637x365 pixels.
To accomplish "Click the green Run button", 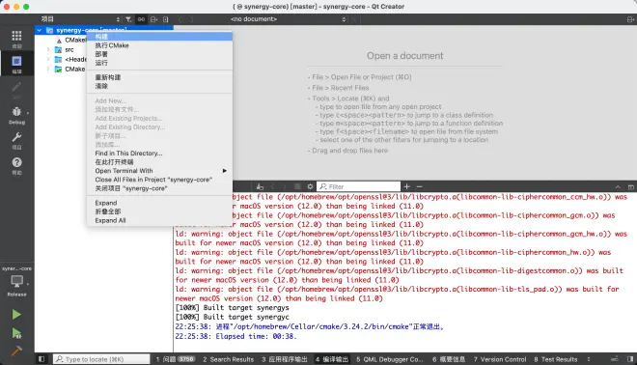I will coord(16,314).
